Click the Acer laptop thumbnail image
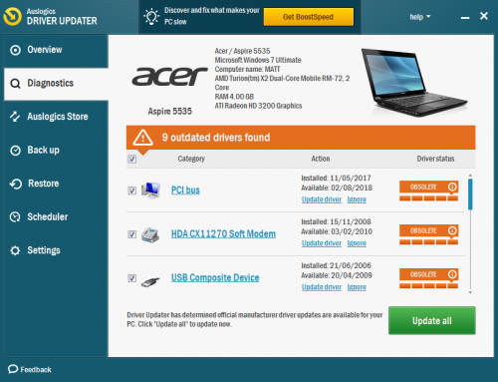Screen dimensions: 498x382 pyautogui.click(x=414, y=82)
